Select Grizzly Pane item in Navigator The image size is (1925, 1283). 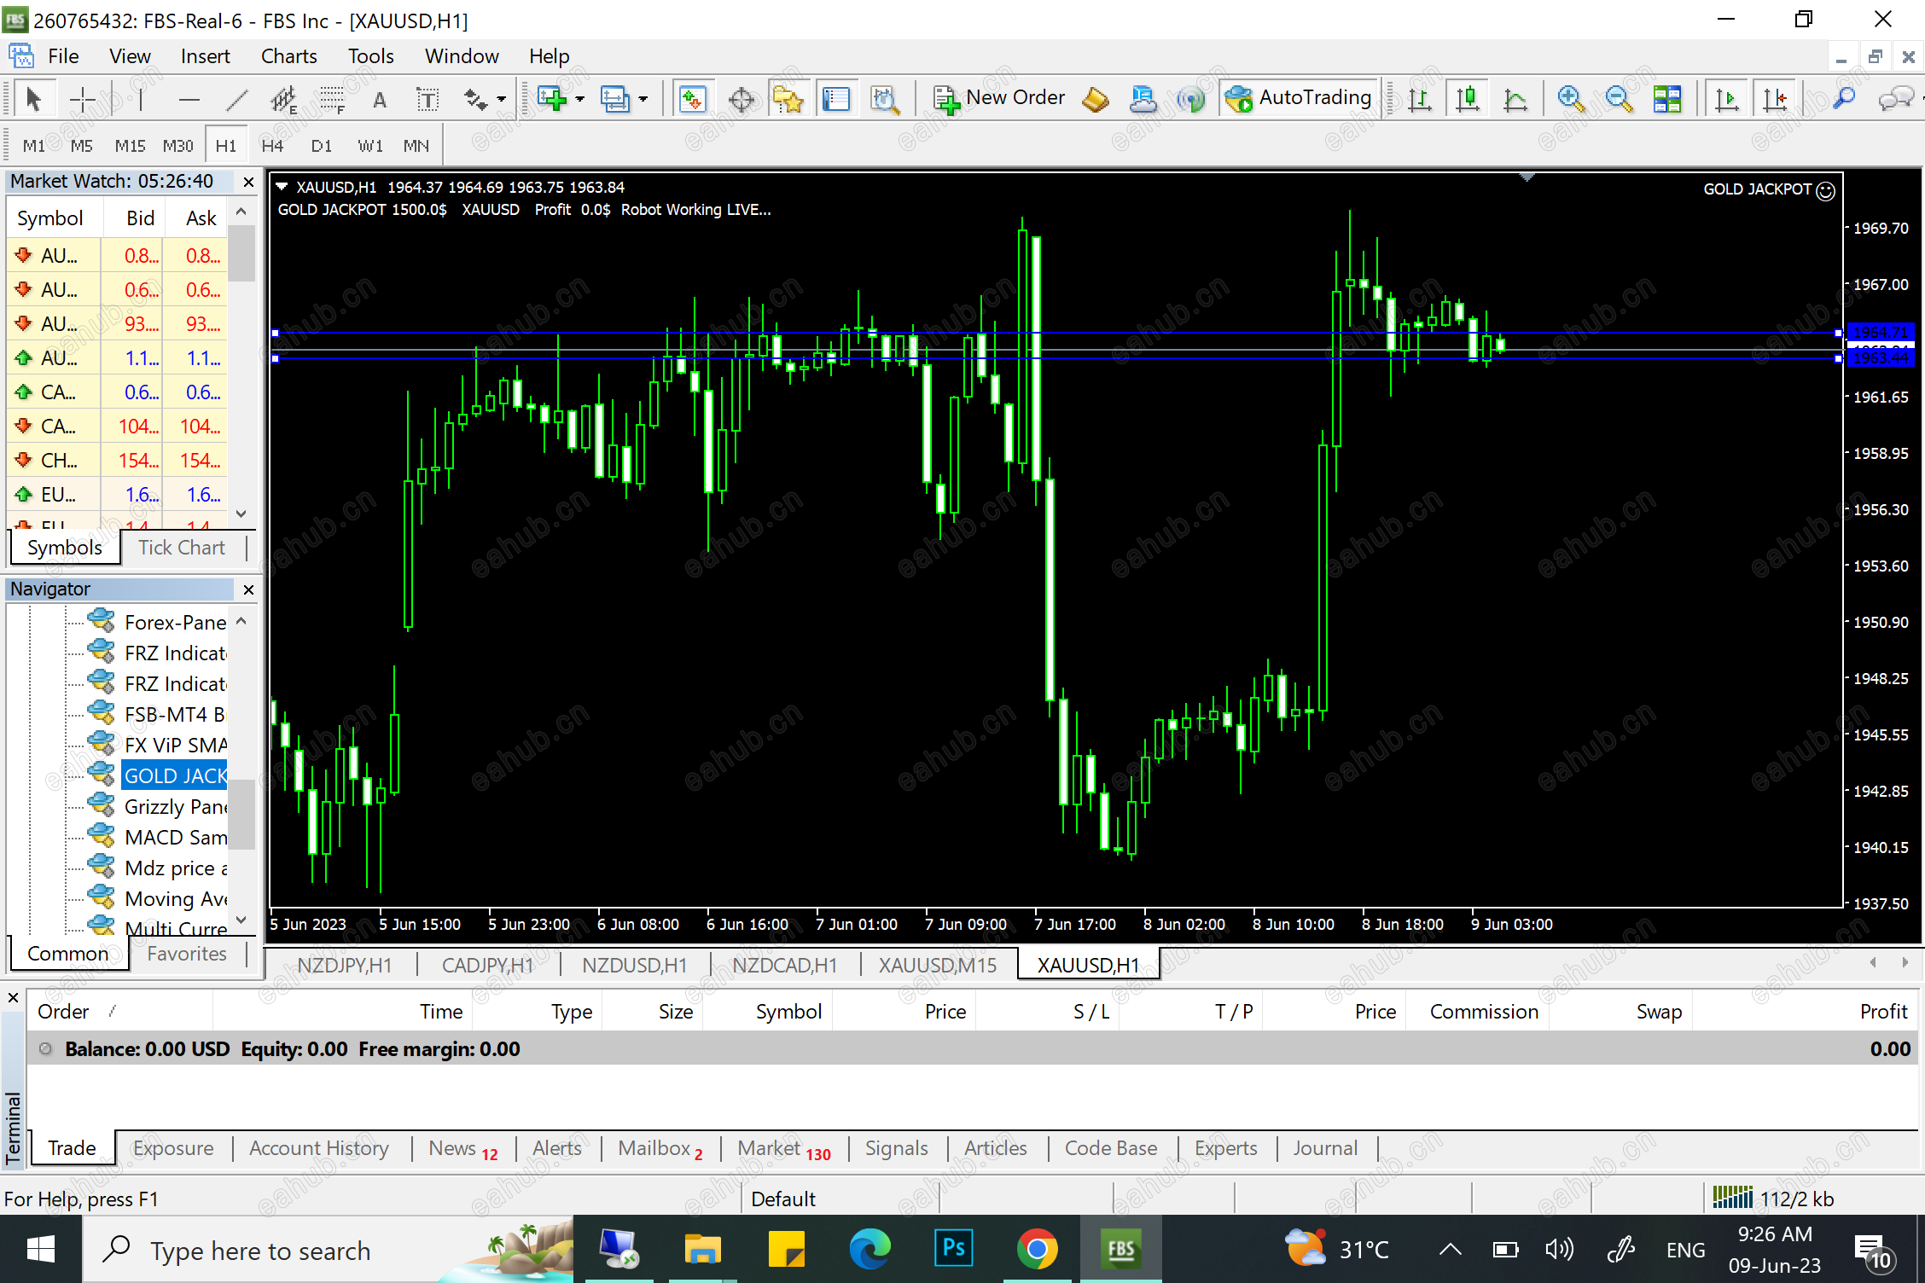[174, 806]
